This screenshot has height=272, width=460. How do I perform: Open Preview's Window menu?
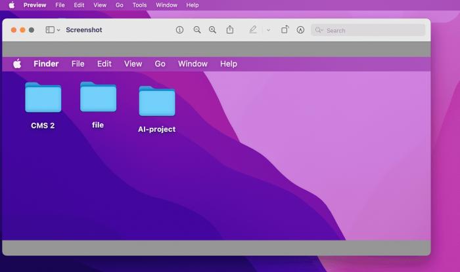166,5
